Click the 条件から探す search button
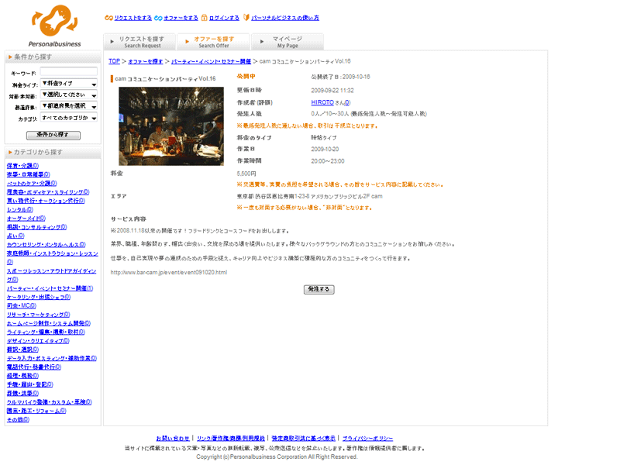The height and width of the screenshot is (465, 620). (x=53, y=135)
